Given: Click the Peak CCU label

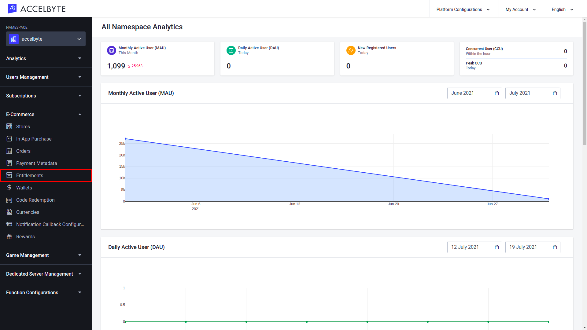Looking at the screenshot, I should point(474,63).
